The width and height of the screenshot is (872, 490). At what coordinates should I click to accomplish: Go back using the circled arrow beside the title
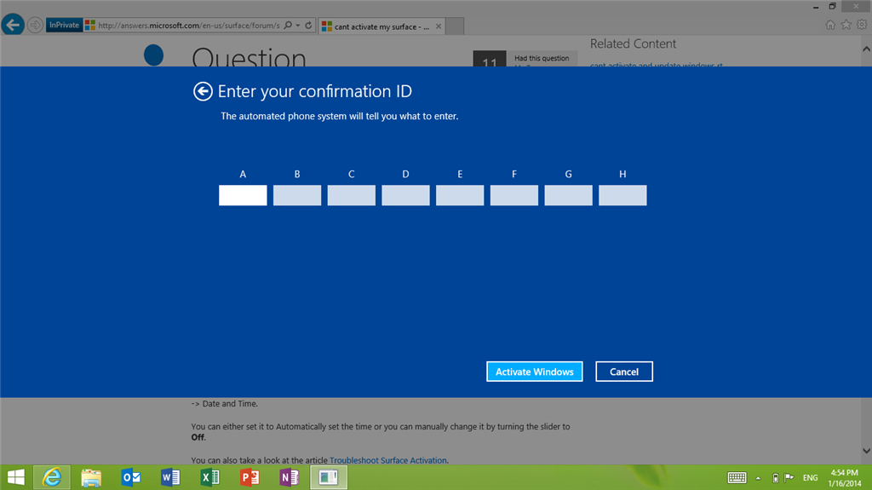203,91
